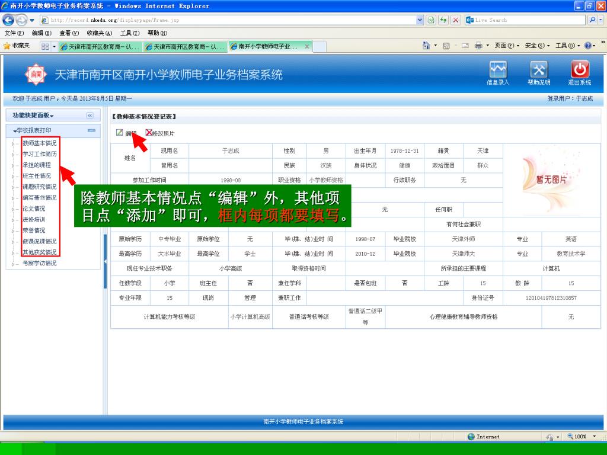Viewport: 607px width, 455px height.
Task: Open 考察学访情况 in the sidebar tree
Action: [x=40, y=263]
